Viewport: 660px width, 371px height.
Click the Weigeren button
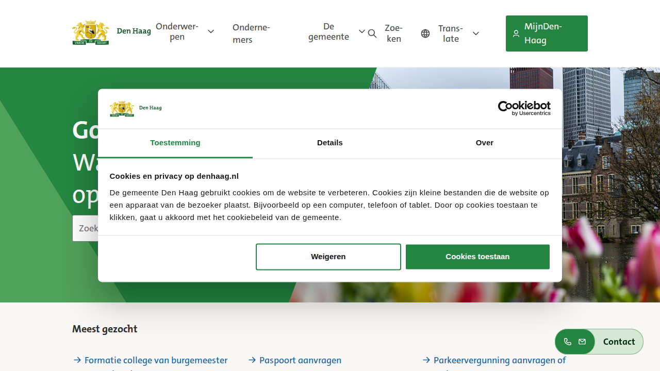pyautogui.click(x=328, y=256)
